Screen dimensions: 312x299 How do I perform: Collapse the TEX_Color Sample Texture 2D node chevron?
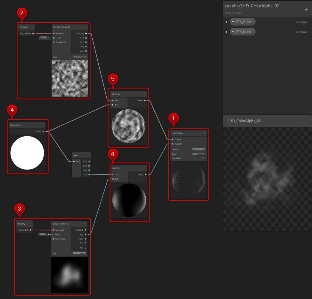click(x=86, y=27)
